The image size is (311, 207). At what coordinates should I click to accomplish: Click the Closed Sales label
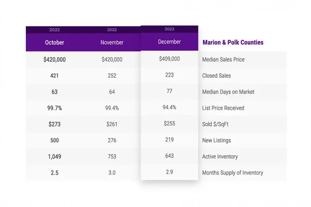point(216,76)
